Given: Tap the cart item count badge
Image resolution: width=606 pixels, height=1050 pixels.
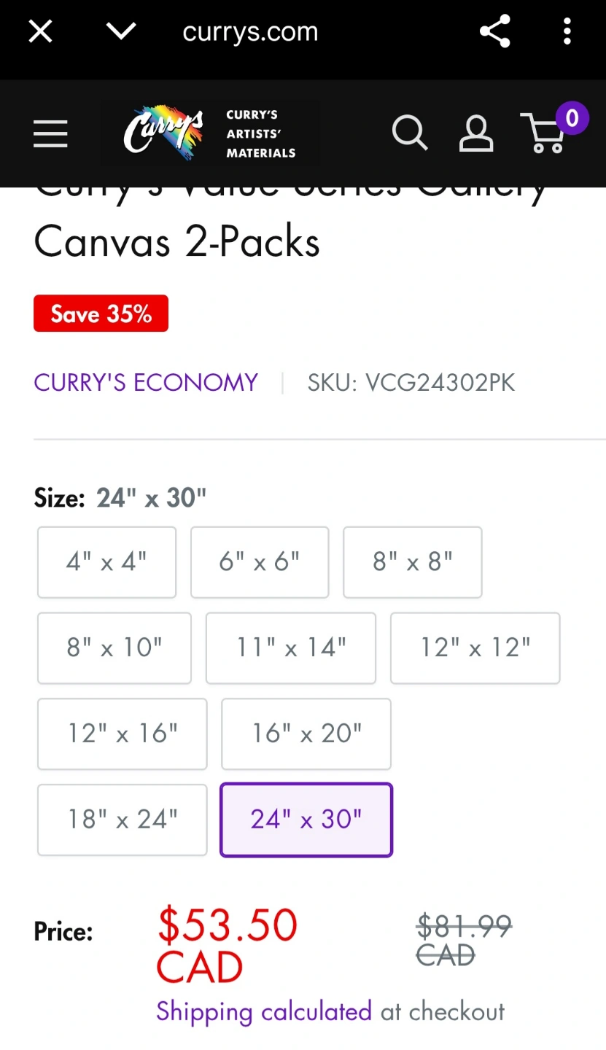Looking at the screenshot, I should click(x=572, y=118).
